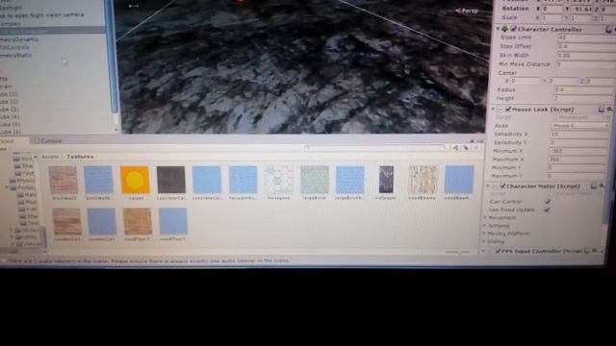Viewport: 616px width, 346px height.
Task: Select the blue brickwall normal map thumbnail
Action: coord(98,180)
